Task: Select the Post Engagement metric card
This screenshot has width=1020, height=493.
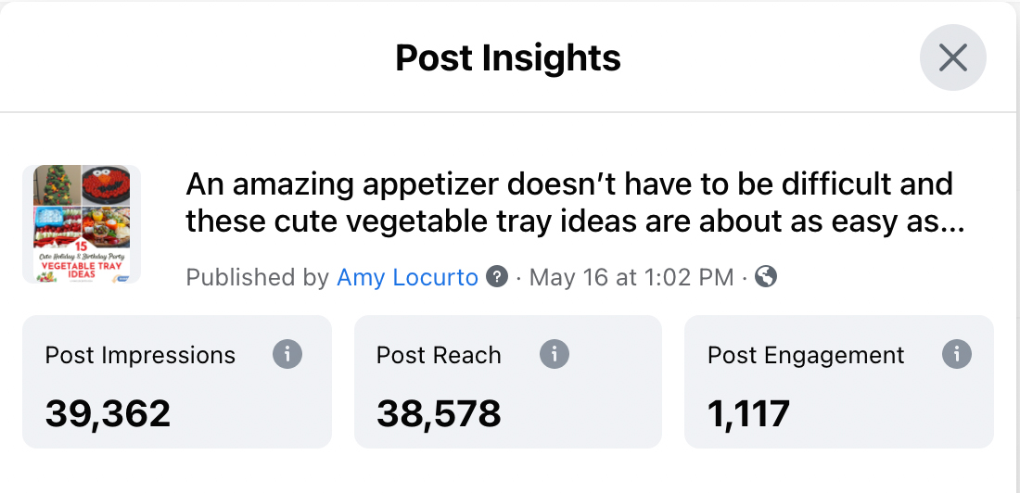Action: (839, 382)
